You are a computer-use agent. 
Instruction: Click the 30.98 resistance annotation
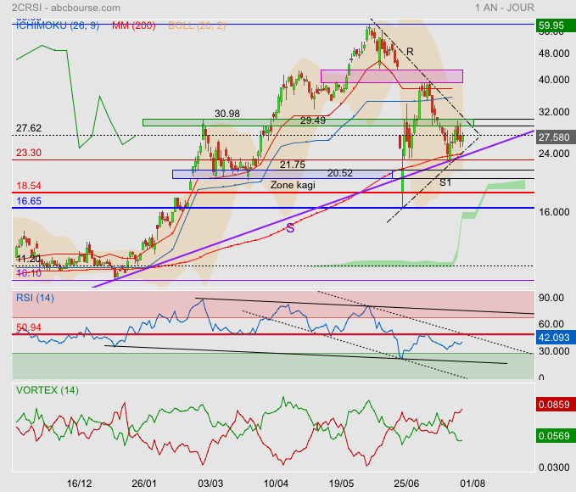227,114
